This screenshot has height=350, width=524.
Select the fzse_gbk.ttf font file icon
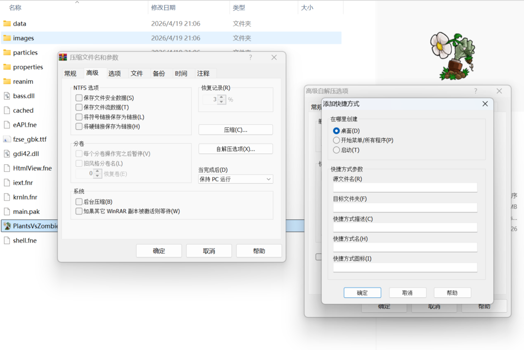[x=7, y=139]
